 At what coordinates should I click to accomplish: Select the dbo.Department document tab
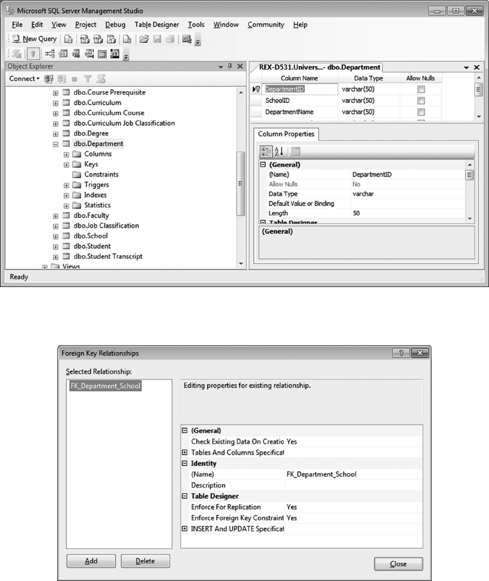(x=319, y=67)
